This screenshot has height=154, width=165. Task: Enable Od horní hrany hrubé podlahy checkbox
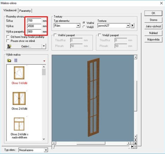tap(8, 37)
